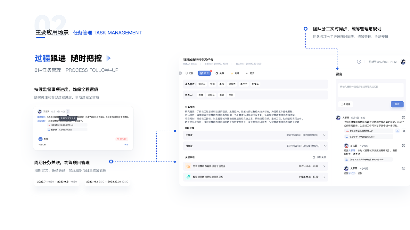Open the user avatar at top right
This screenshot has width=410, height=230.
(x=403, y=62)
